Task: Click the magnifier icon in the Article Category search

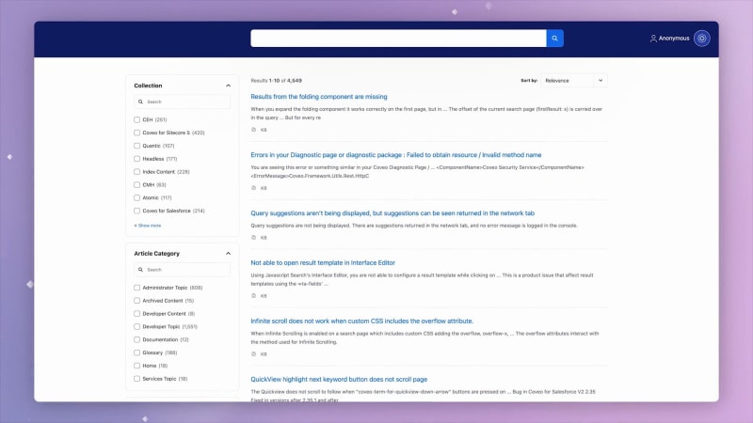Action: (140, 270)
